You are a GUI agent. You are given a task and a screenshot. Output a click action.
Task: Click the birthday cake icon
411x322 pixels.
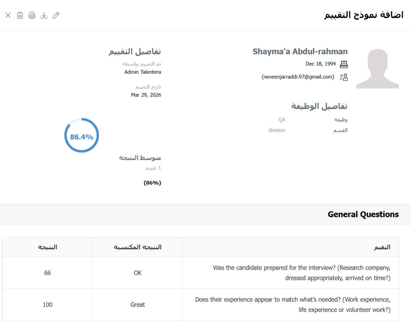(344, 64)
